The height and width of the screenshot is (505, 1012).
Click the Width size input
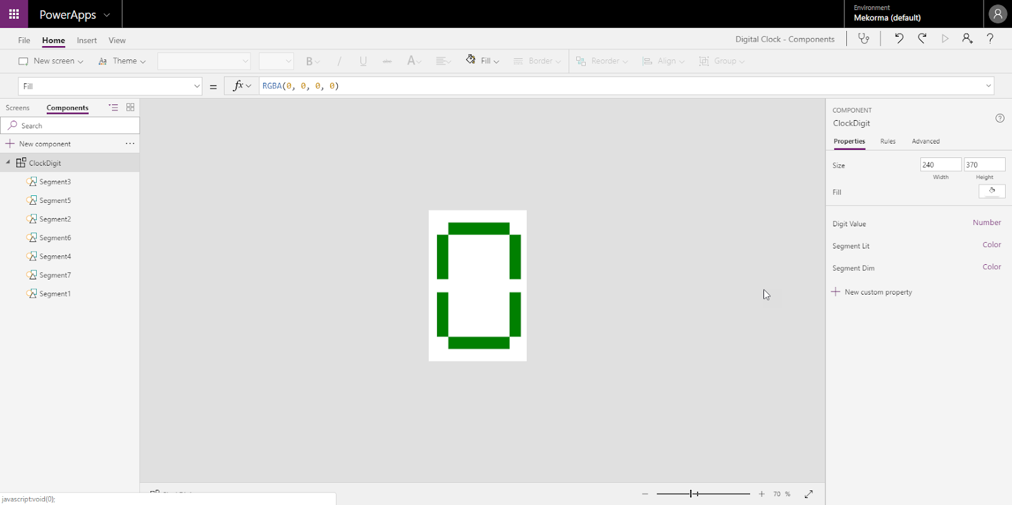tap(941, 165)
